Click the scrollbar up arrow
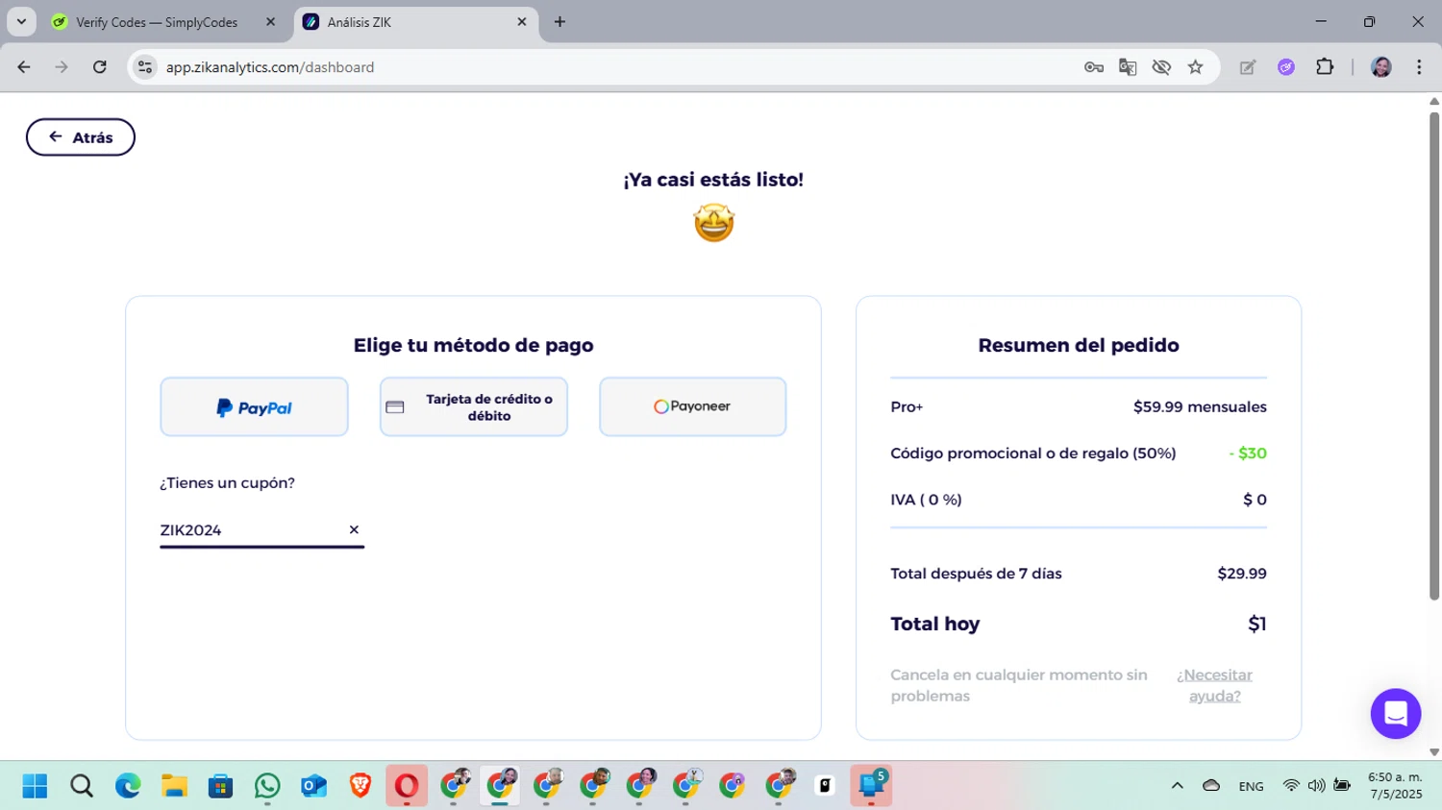 tap(1434, 101)
